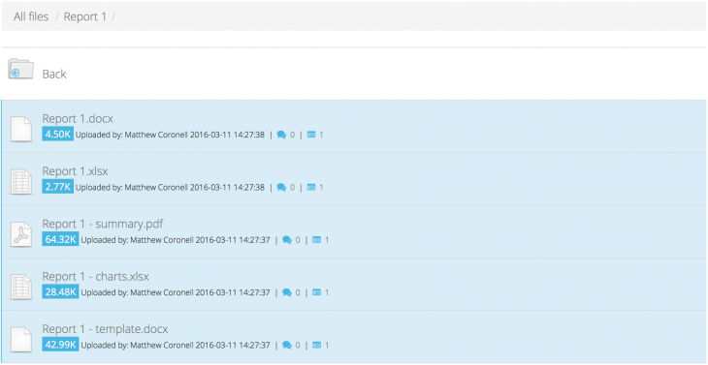Click the 4.50K size badge

pos(58,135)
